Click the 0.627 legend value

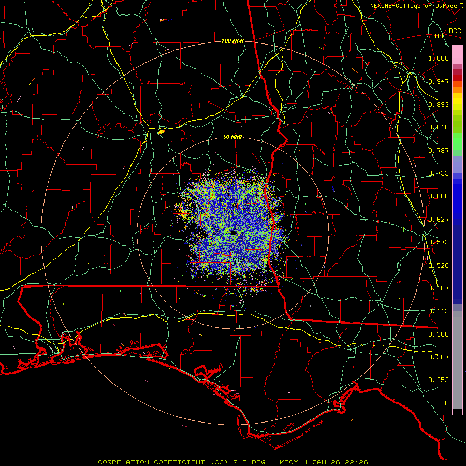tap(439, 220)
